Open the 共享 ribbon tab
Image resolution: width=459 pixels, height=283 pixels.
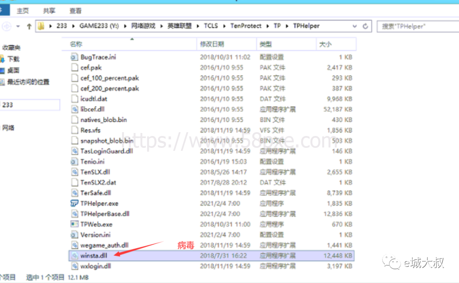pyautogui.click(x=49, y=11)
